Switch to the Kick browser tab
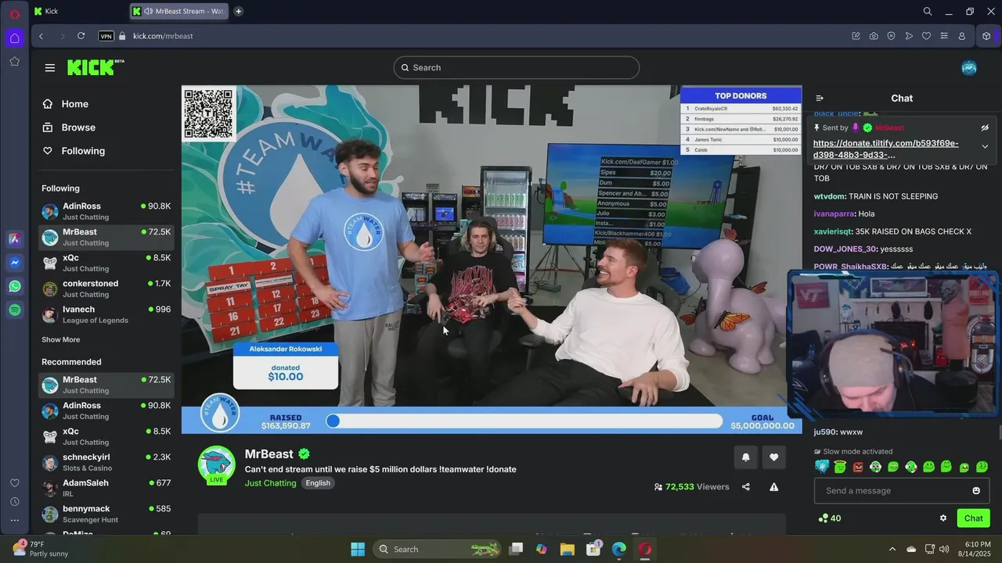The height and width of the screenshot is (563, 1002). click(78, 11)
